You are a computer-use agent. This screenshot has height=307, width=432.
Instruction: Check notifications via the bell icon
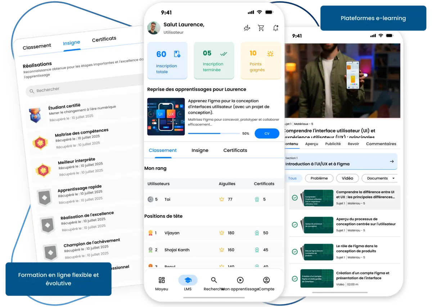click(x=275, y=27)
